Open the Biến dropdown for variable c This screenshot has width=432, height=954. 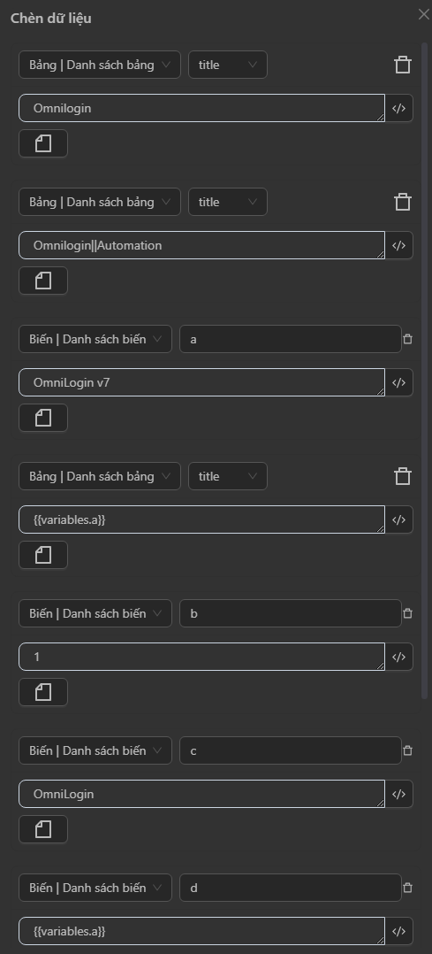(x=95, y=750)
